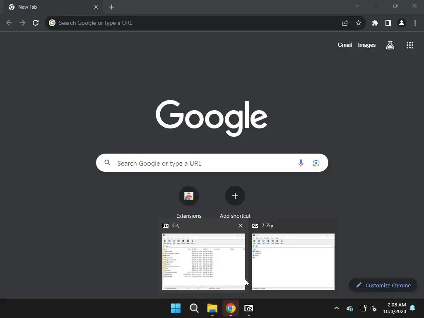Select the C:\ 7-Zip window thumbnail
The height and width of the screenshot is (318, 424).
(x=204, y=262)
